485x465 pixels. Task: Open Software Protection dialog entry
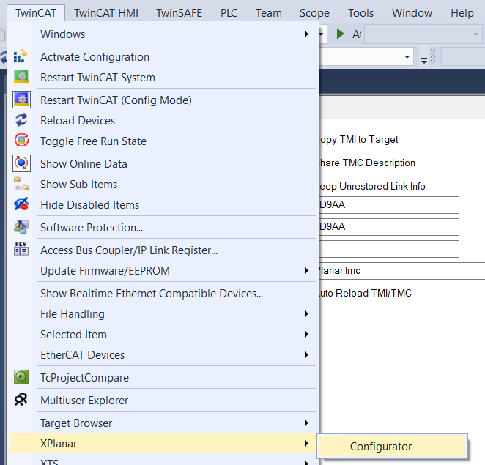(x=164, y=228)
